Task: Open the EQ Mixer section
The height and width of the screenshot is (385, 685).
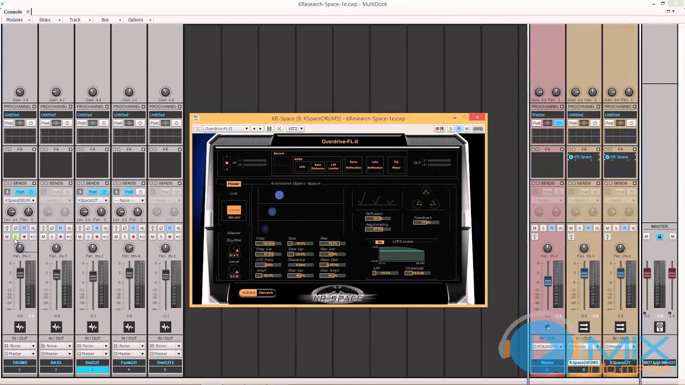Action: pos(396,164)
